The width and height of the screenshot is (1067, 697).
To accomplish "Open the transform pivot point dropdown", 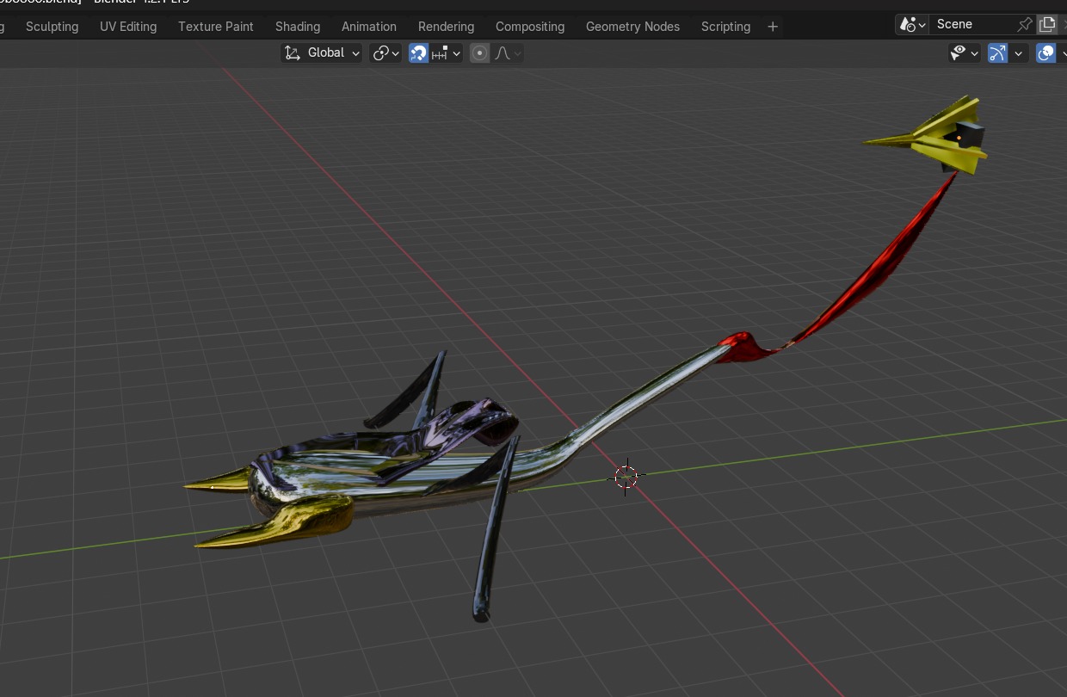I will click(385, 53).
